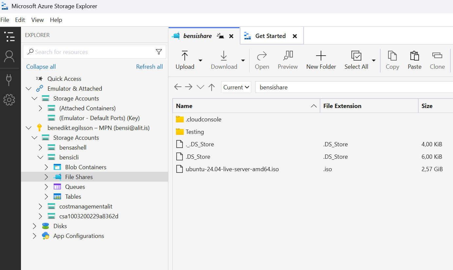The width and height of the screenshot is (453, 270).
Task: Navigate forward with the right arrow
Action: [189, 87]
